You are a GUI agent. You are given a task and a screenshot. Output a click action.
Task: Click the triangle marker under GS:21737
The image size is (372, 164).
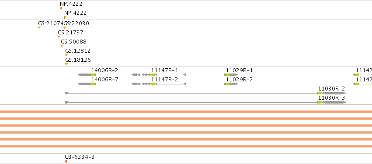point(59,37)
